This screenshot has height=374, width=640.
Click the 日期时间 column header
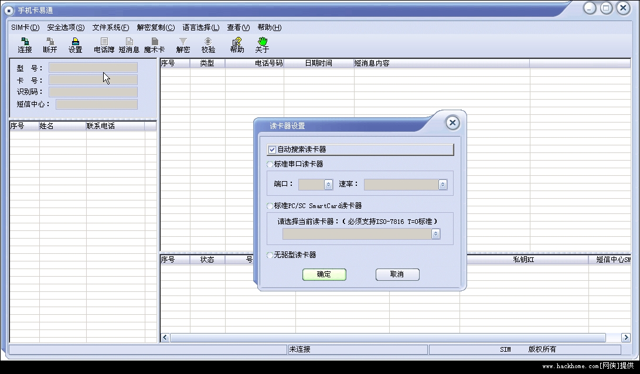[x=319, y=63]
